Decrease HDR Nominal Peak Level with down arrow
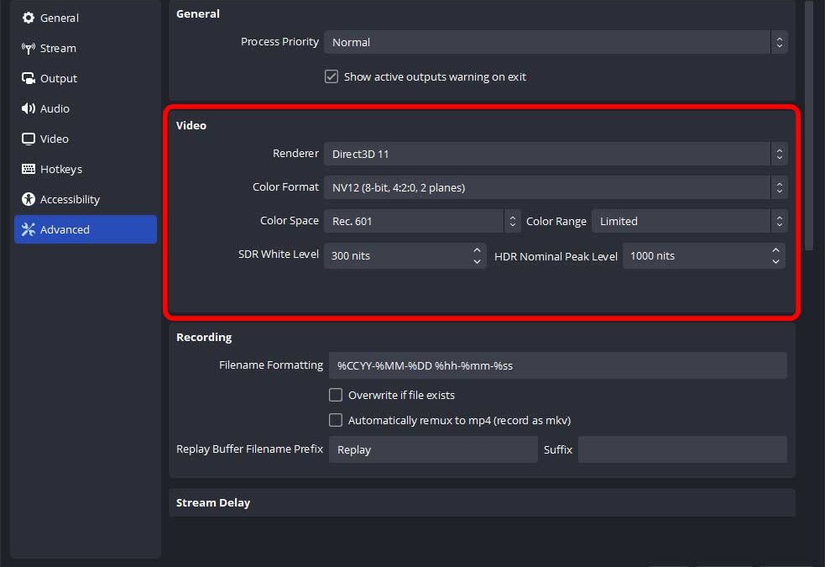This screenshot has height=567, width=825. (x=775, y=261)
